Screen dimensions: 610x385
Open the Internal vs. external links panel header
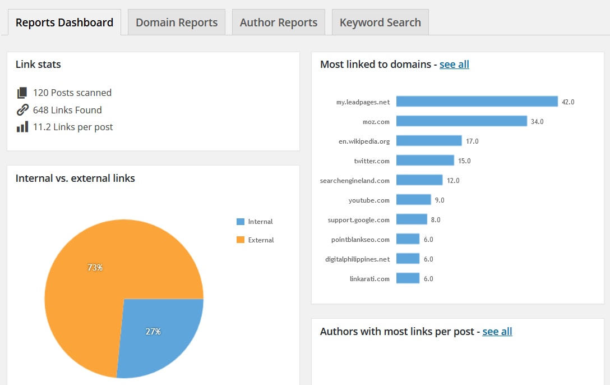tap(75, 178)
